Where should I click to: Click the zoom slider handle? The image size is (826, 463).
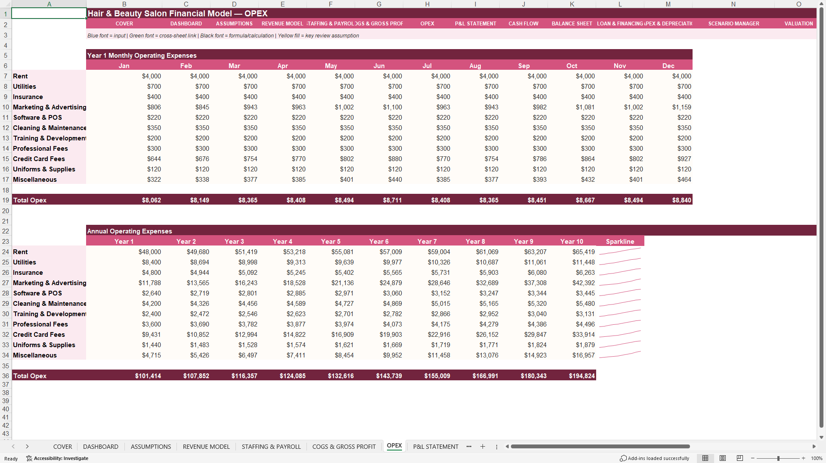point(778,458)
